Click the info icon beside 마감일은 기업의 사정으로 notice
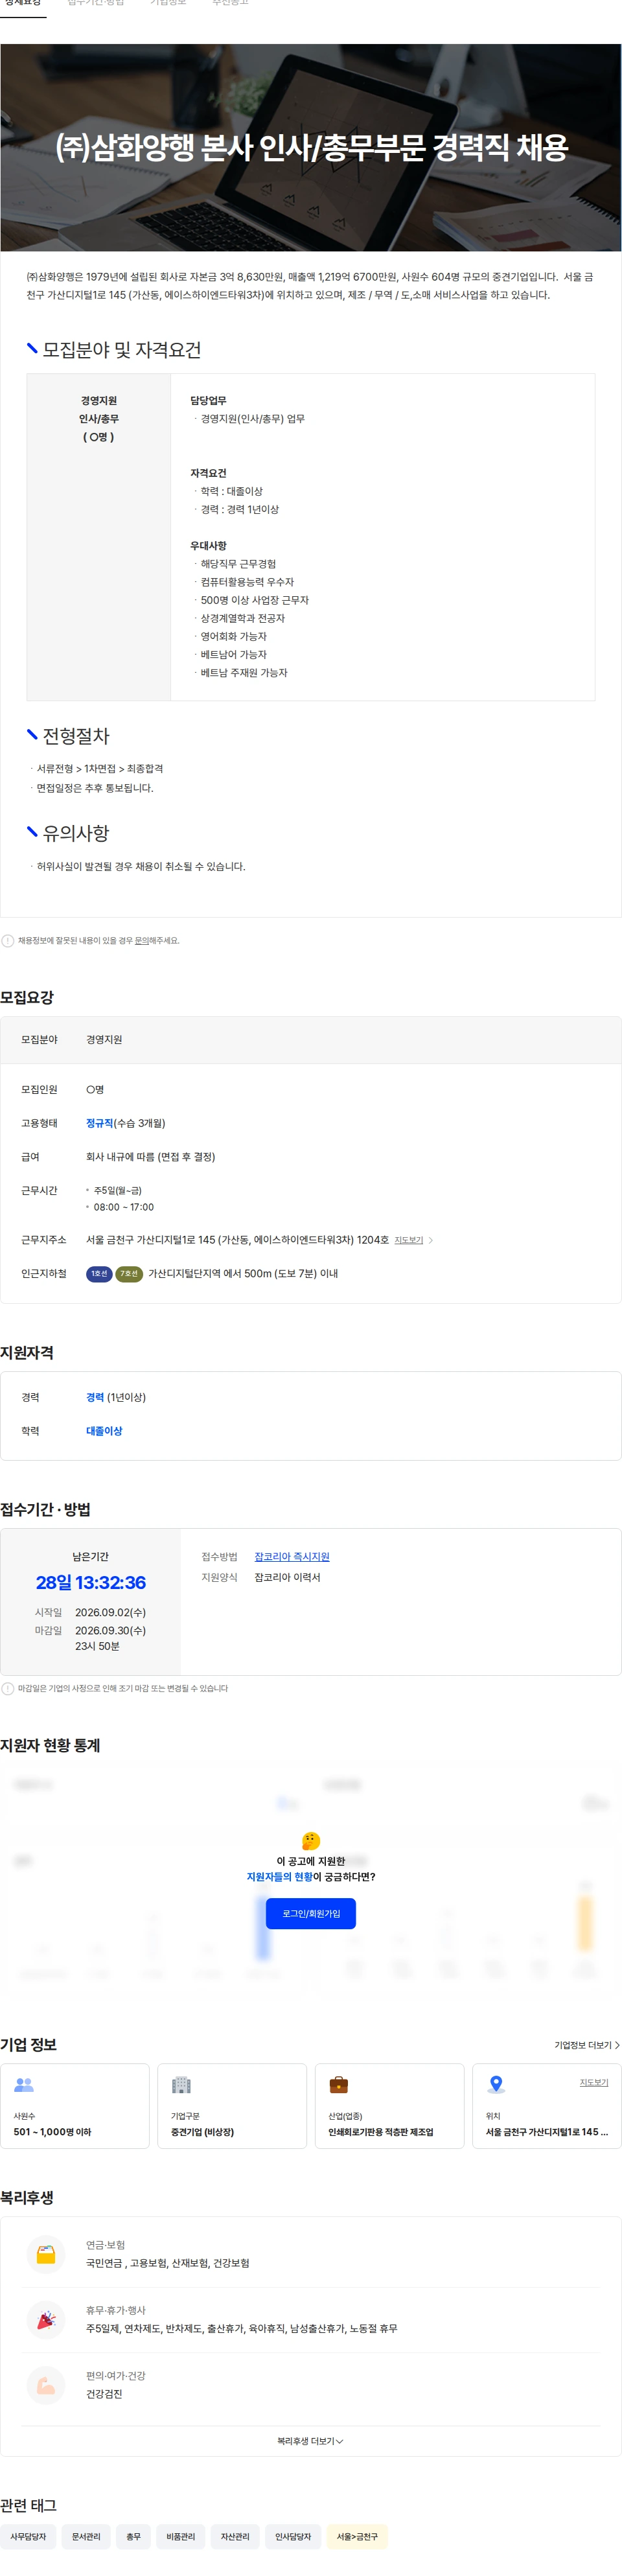This screenshot has height=2576, width=622. coord(8,1688)
